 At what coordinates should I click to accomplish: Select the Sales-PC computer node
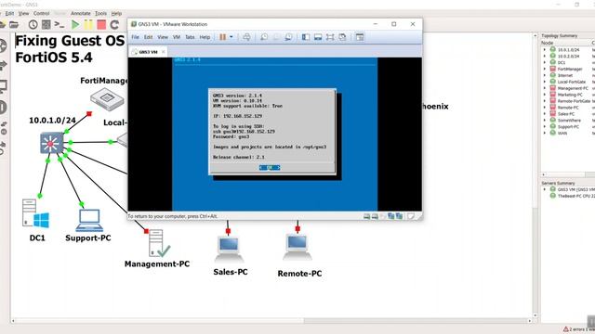(x=229, y=250)
